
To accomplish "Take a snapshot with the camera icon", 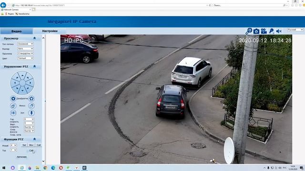I will click(x=256, y=31).
